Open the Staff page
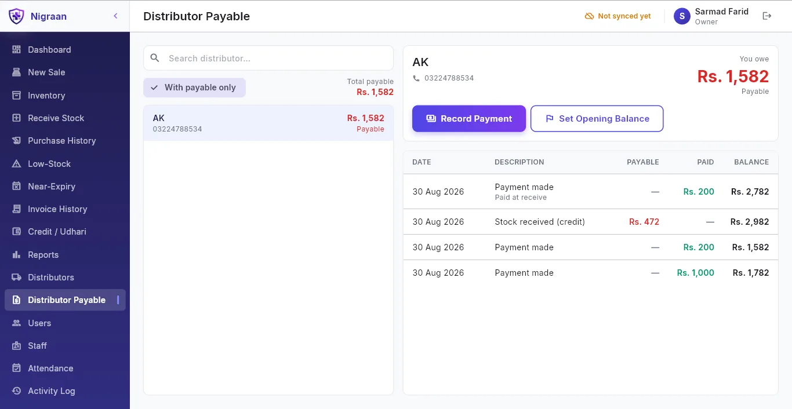Screen dimensions: 792x409 65,346
